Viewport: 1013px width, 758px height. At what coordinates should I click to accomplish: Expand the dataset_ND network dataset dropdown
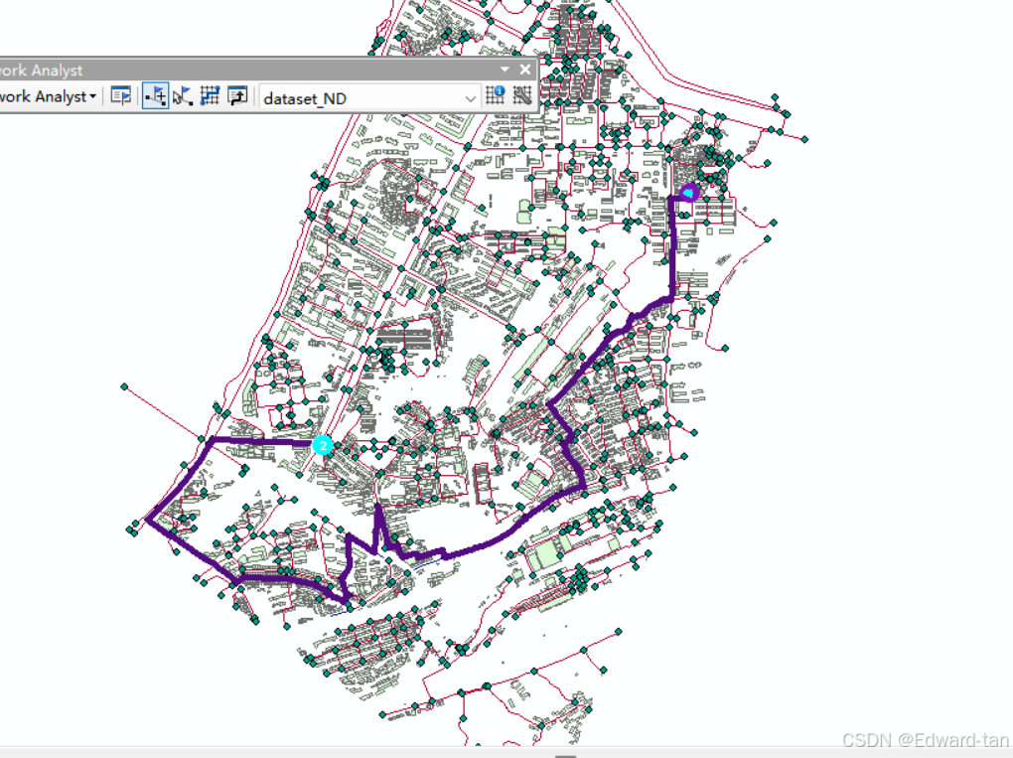[x=471, y=98]
